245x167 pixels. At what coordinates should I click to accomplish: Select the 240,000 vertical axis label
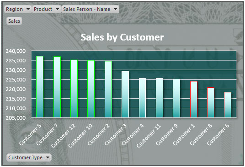[16, 51]
